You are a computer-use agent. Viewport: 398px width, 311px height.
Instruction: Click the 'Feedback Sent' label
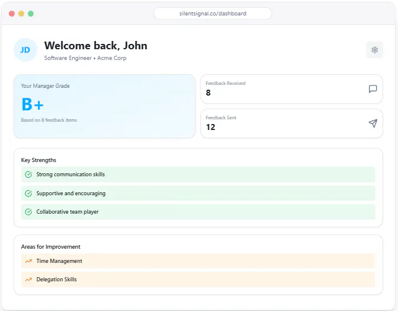coord(221,118)
